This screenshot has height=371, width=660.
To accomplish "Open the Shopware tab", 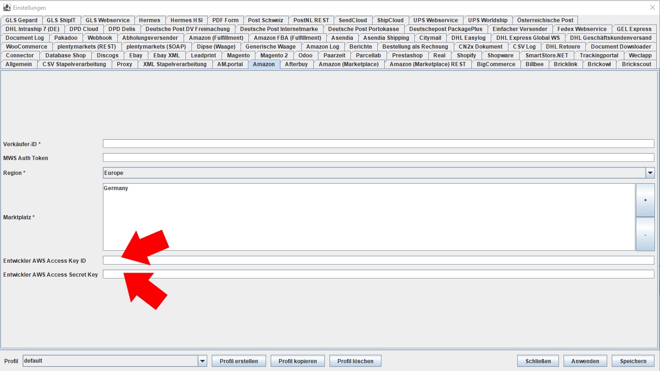I will point(501,56).
